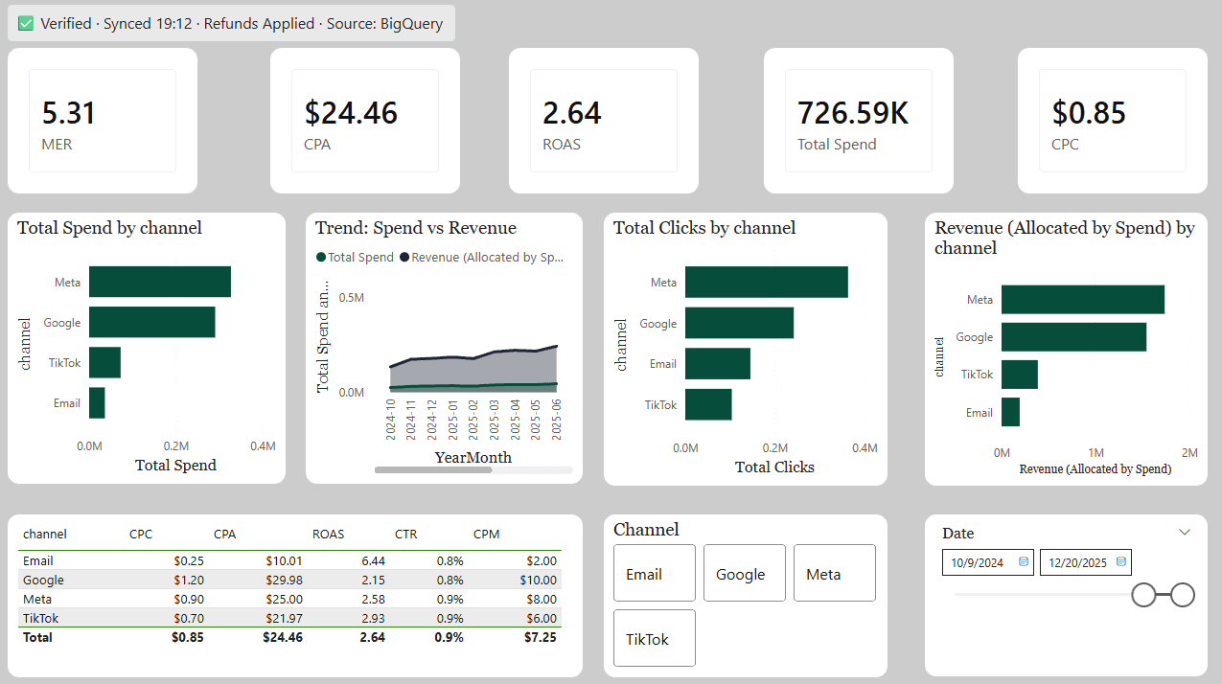Open the end date calendar picker icon
The image size is (1222, 684).
tap(1121, 562)
